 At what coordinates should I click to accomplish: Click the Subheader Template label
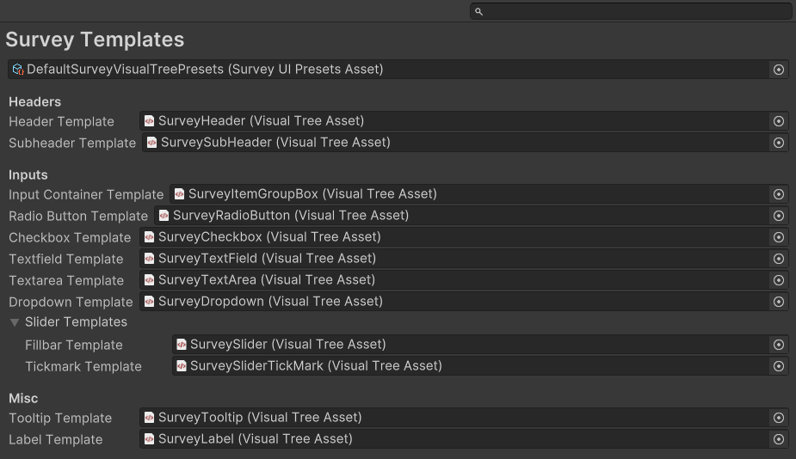[72, 143]
